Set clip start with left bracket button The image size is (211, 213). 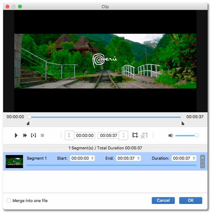tap(69, 135)
